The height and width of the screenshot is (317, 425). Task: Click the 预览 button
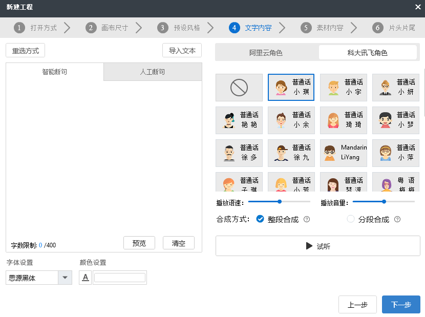(139, 243)
